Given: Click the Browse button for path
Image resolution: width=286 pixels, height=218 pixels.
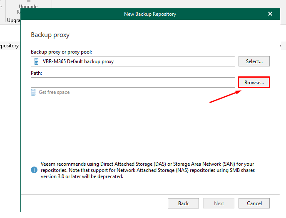Looking at the screenshot, I should 254,83.
